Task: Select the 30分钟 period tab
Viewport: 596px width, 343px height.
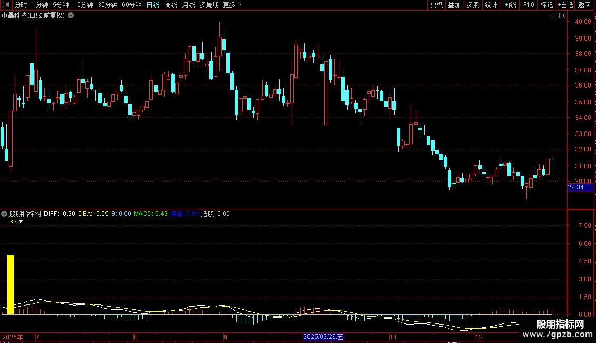Action: (107, 5)
